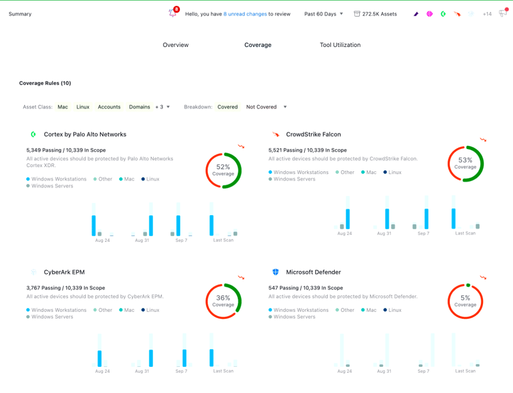This screenshot has height=393, width=513.
Task: Switch to the Tool Utilization tab
Action: 340,45
